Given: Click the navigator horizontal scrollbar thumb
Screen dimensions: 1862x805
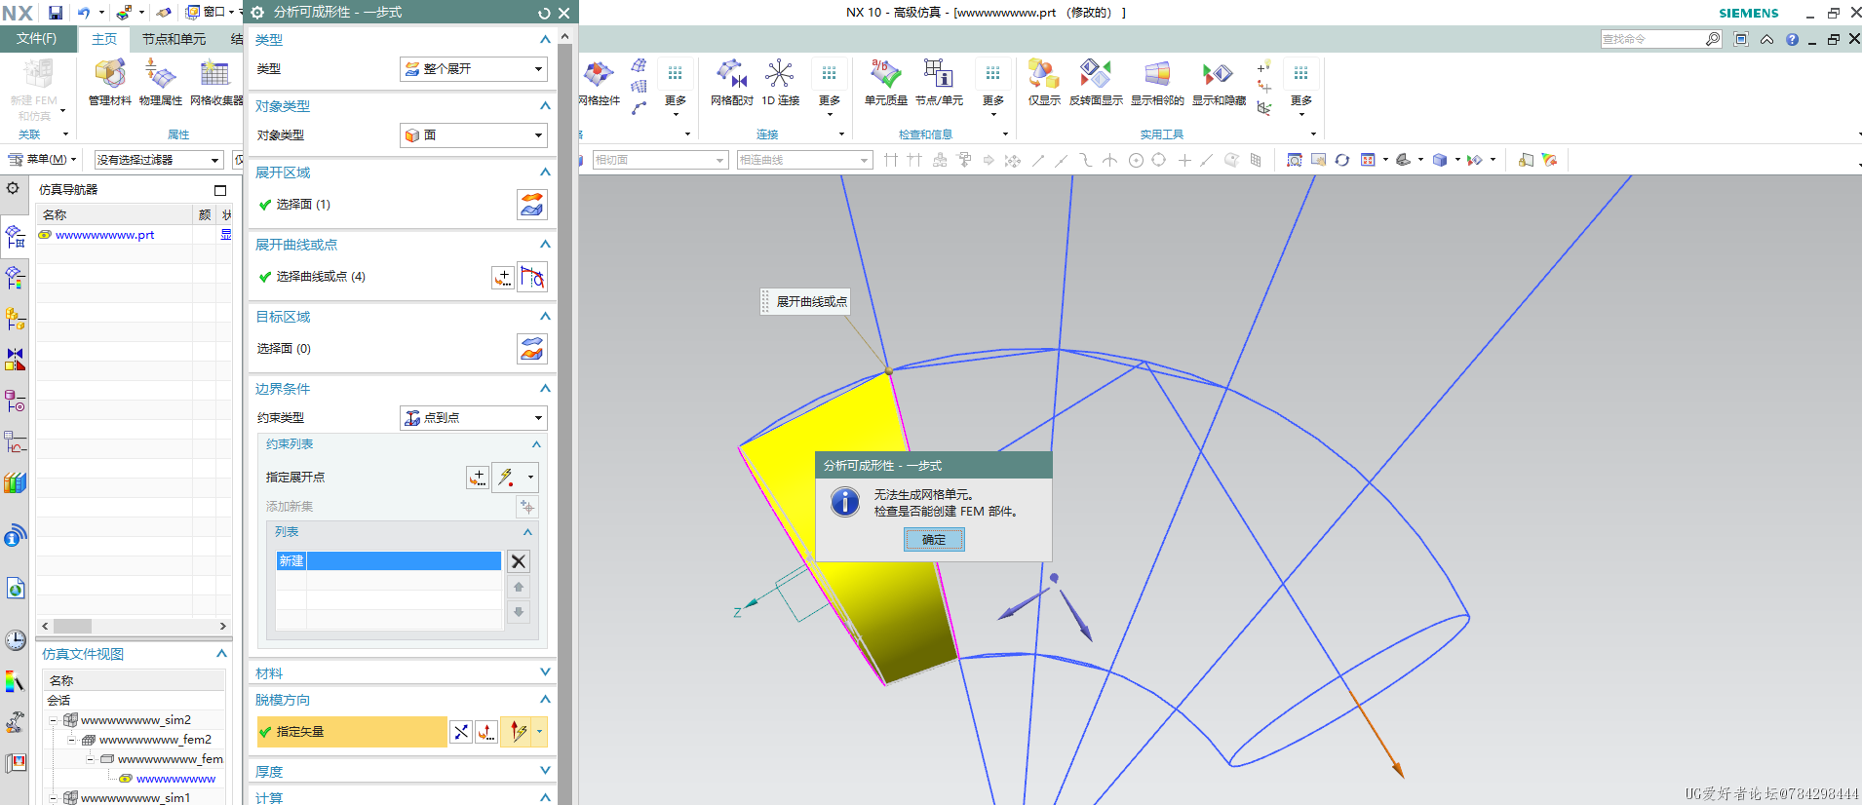Looking at the screenshot, I should coord(72,627).
